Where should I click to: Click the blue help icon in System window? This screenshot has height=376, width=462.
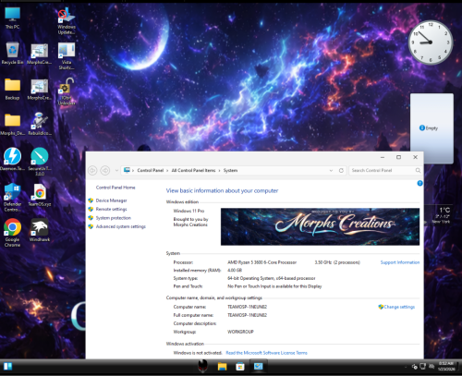419,183
